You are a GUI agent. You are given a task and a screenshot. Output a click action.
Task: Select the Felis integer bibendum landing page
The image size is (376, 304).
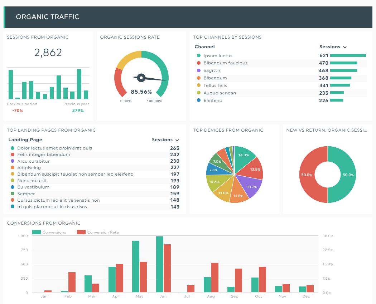[x=44, y=155]
